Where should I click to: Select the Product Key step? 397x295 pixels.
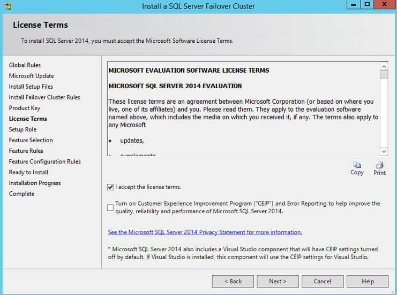25,108
